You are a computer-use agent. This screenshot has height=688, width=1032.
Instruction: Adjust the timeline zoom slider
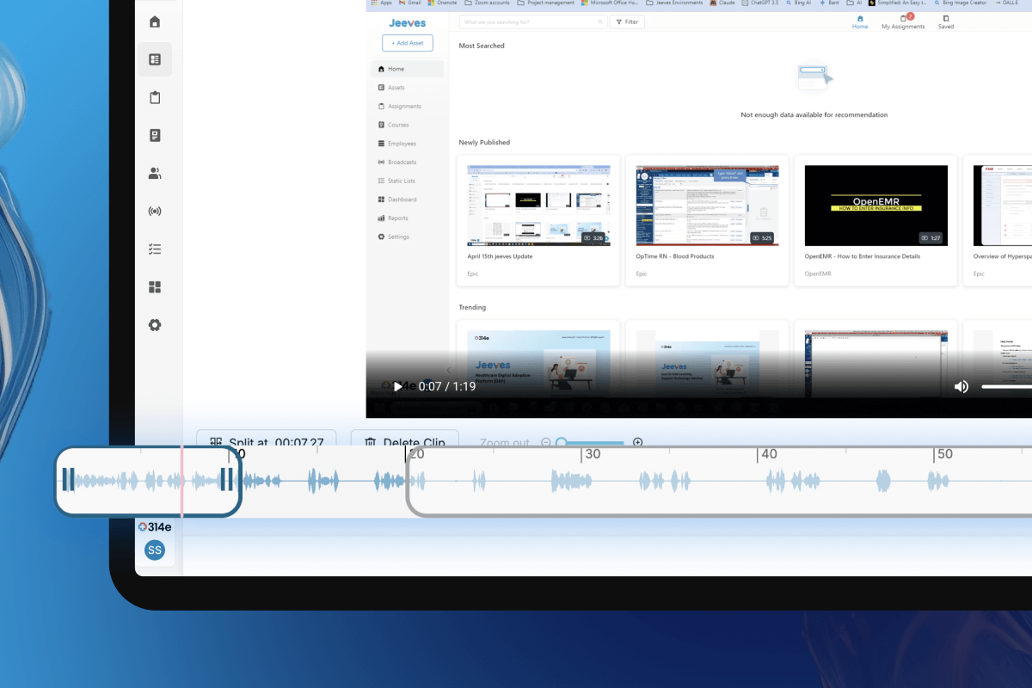coord(592,442)
